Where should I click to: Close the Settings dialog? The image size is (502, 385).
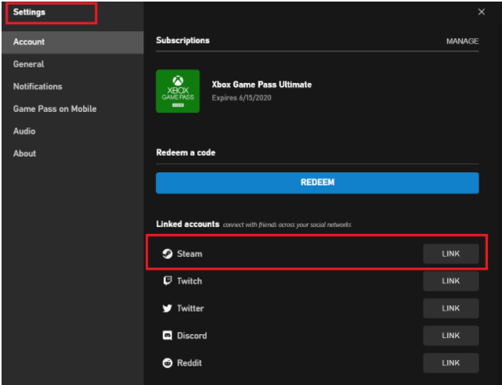(x=481, y=13)
